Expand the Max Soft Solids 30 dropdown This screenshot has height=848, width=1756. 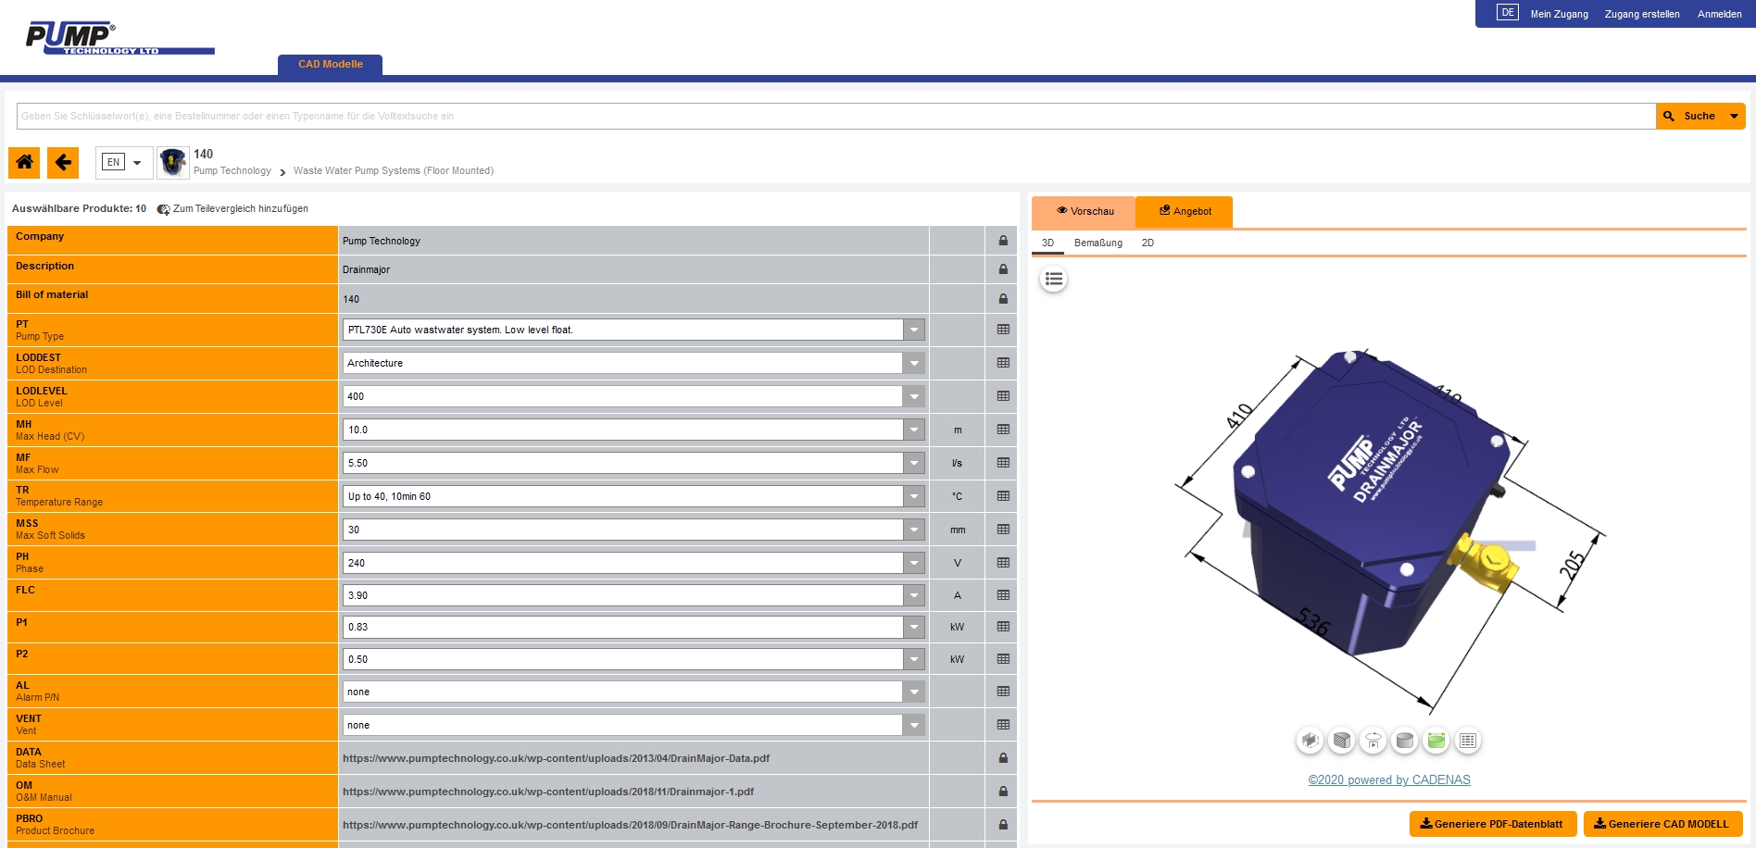pos(914,530)
